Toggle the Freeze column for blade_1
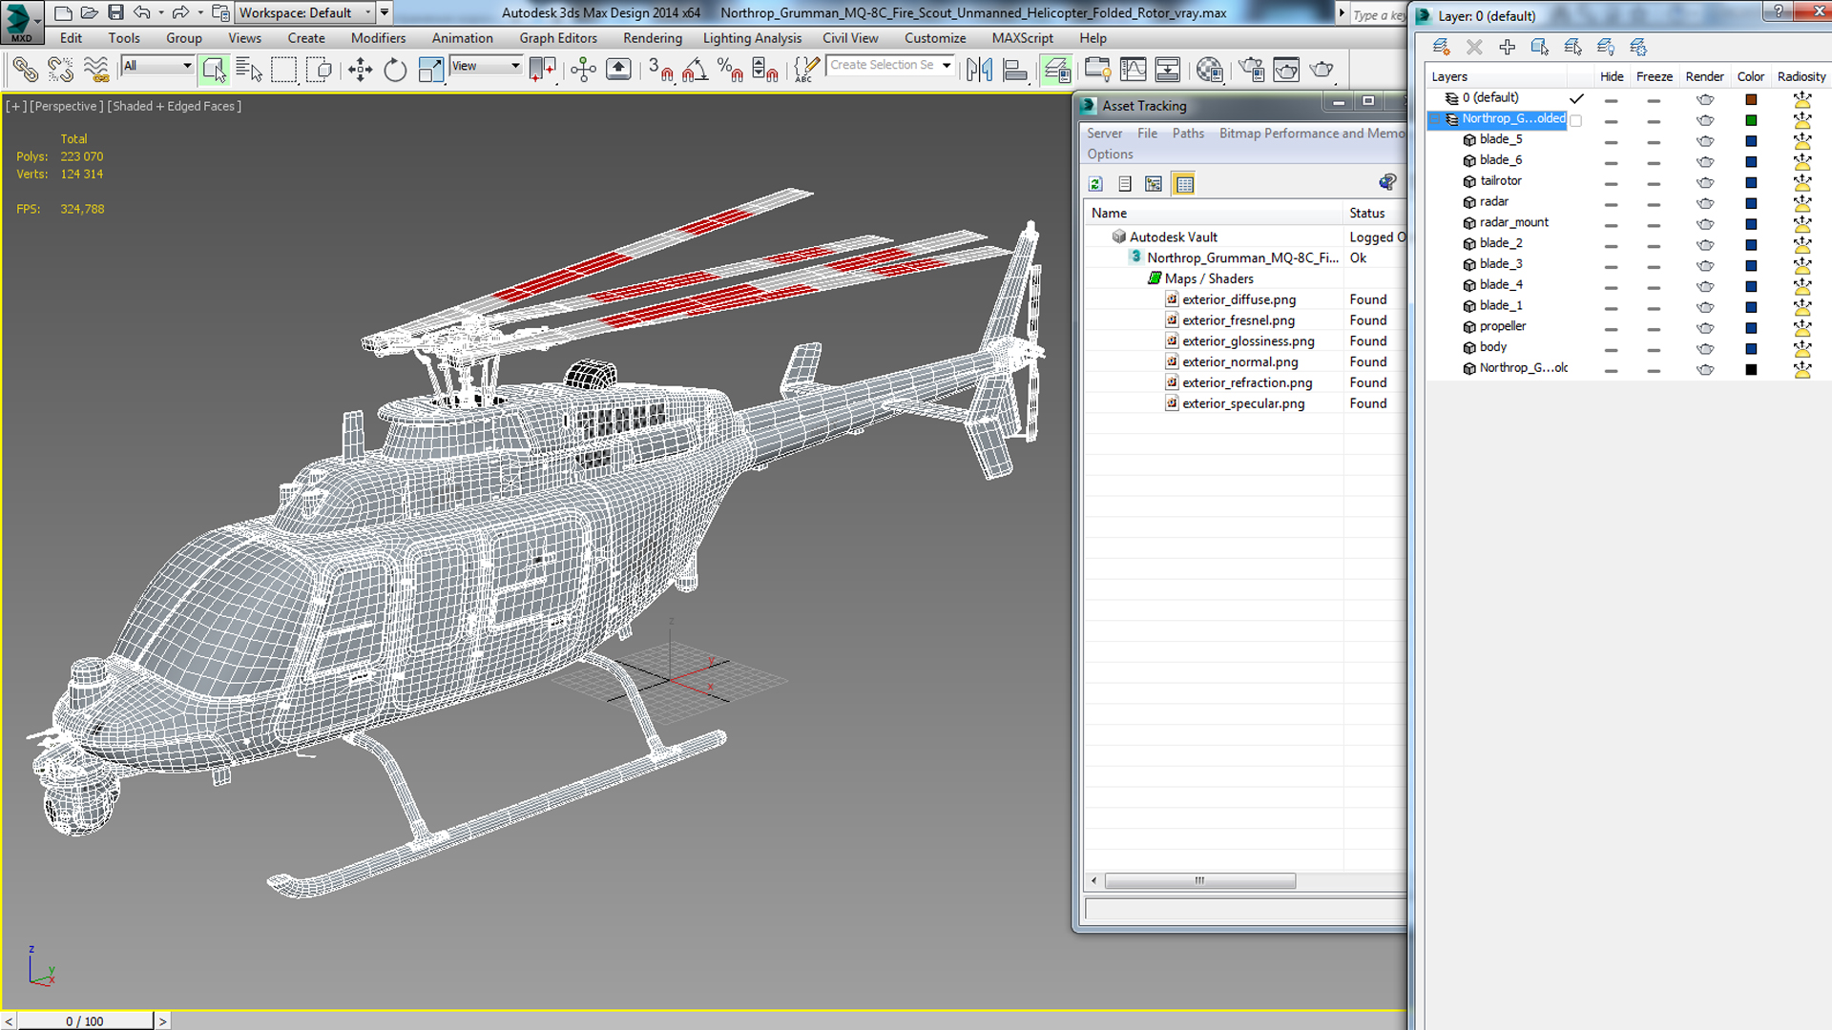 point(1654,308)
